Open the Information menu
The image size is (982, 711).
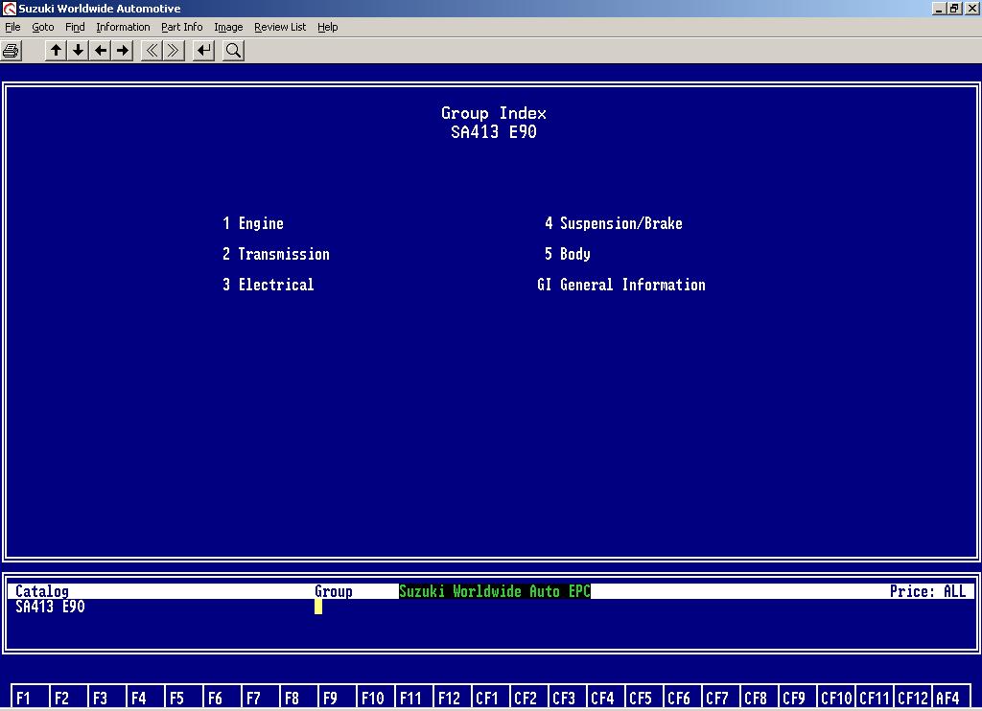123,27
